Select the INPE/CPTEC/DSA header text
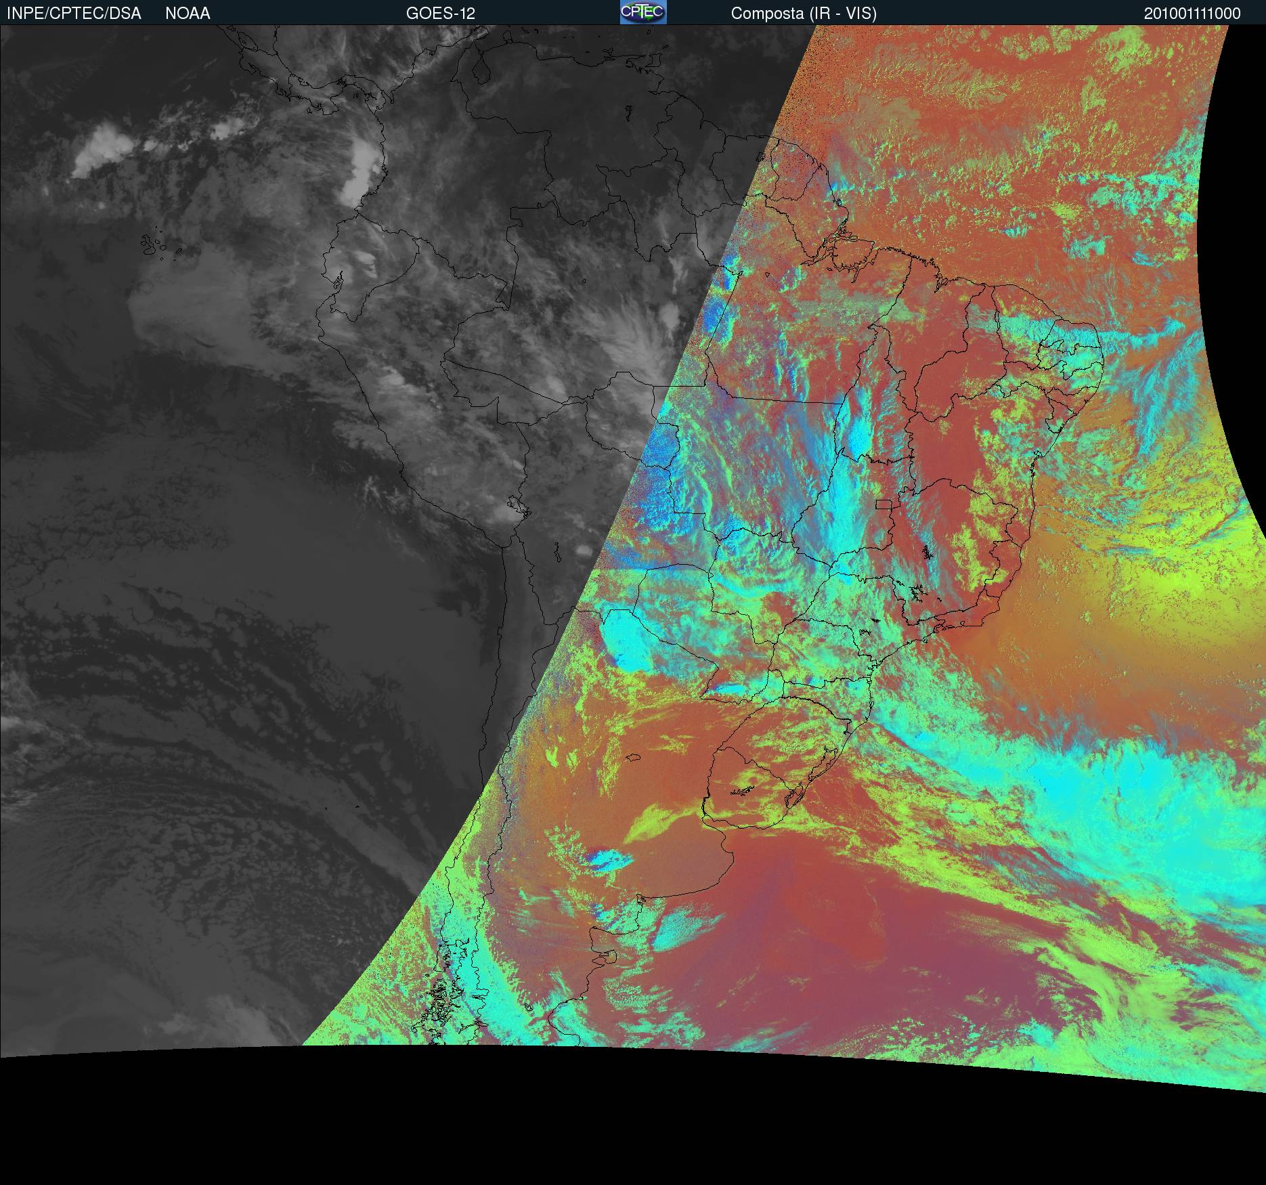Image resolution: width=1266 pixels, height=1185 pixels. (74, 14)
